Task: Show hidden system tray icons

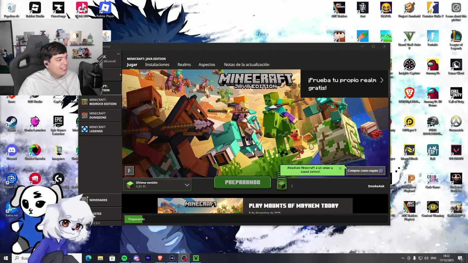Action: [x=403, y=258]
